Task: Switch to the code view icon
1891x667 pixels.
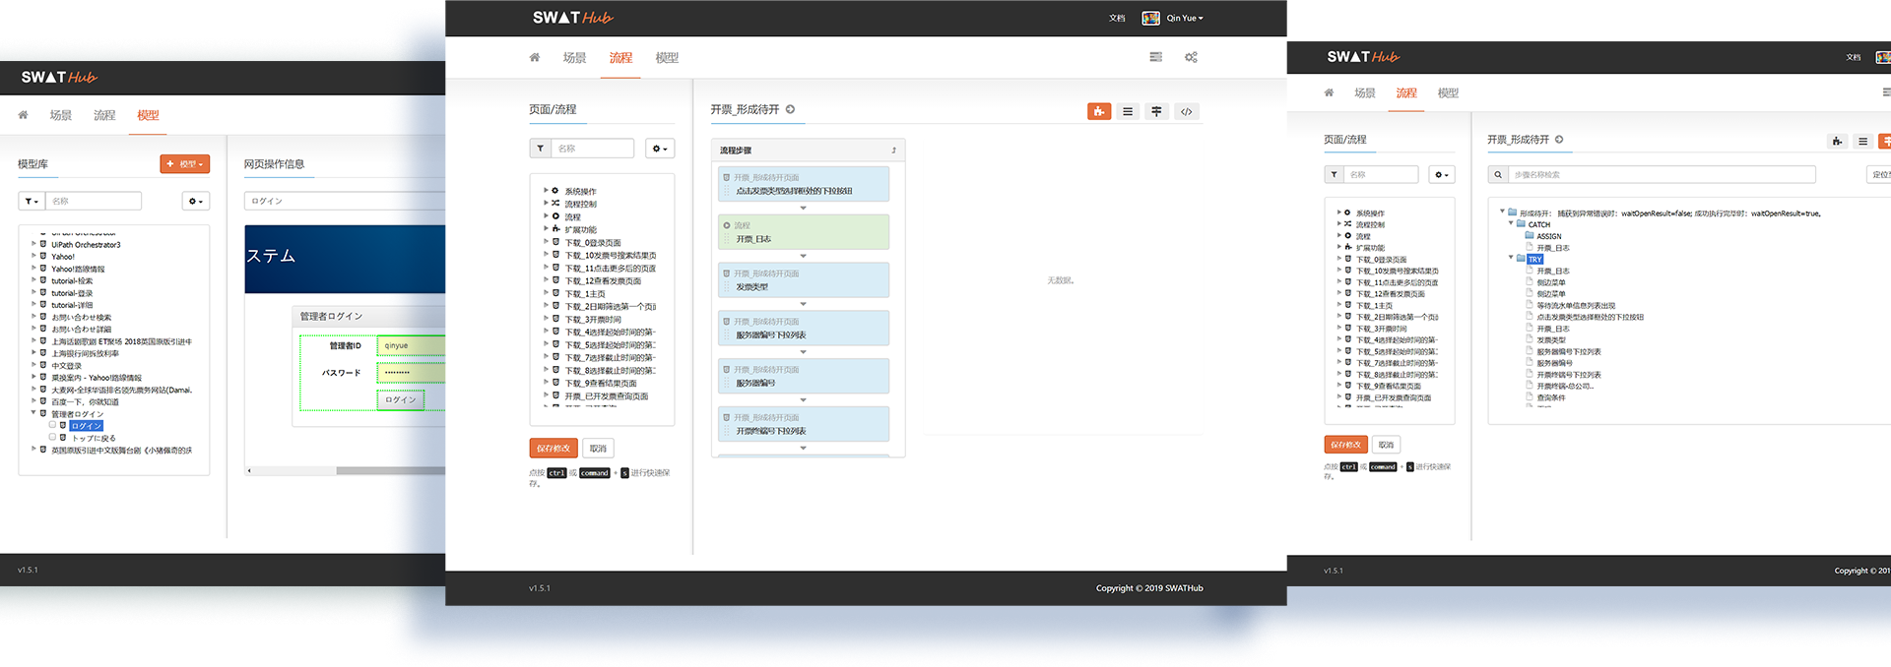Action: [x=1186, y=111]
